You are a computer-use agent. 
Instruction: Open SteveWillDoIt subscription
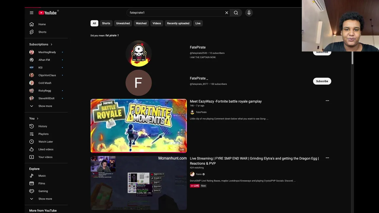point(46,98)
